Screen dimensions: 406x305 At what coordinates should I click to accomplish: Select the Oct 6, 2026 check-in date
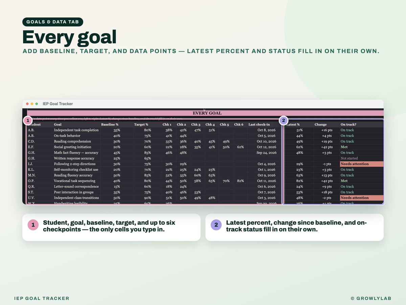266,186
